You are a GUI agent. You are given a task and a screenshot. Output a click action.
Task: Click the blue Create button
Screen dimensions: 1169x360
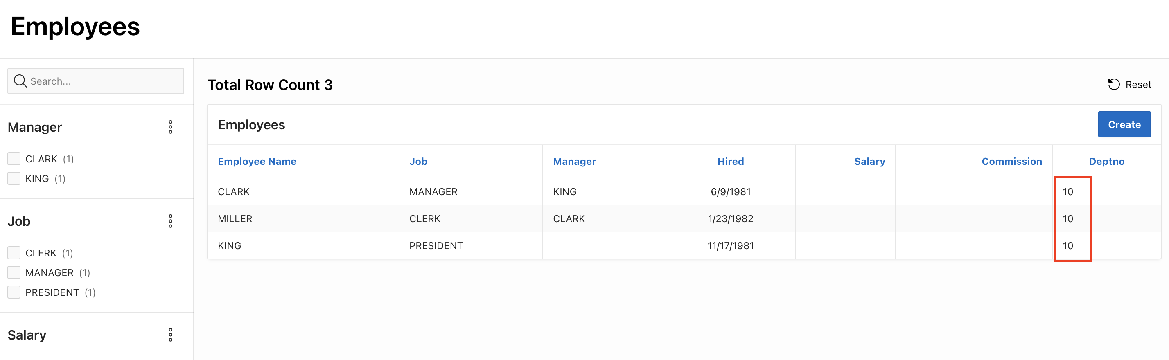pyautogui.click(x=1124, y=124)
